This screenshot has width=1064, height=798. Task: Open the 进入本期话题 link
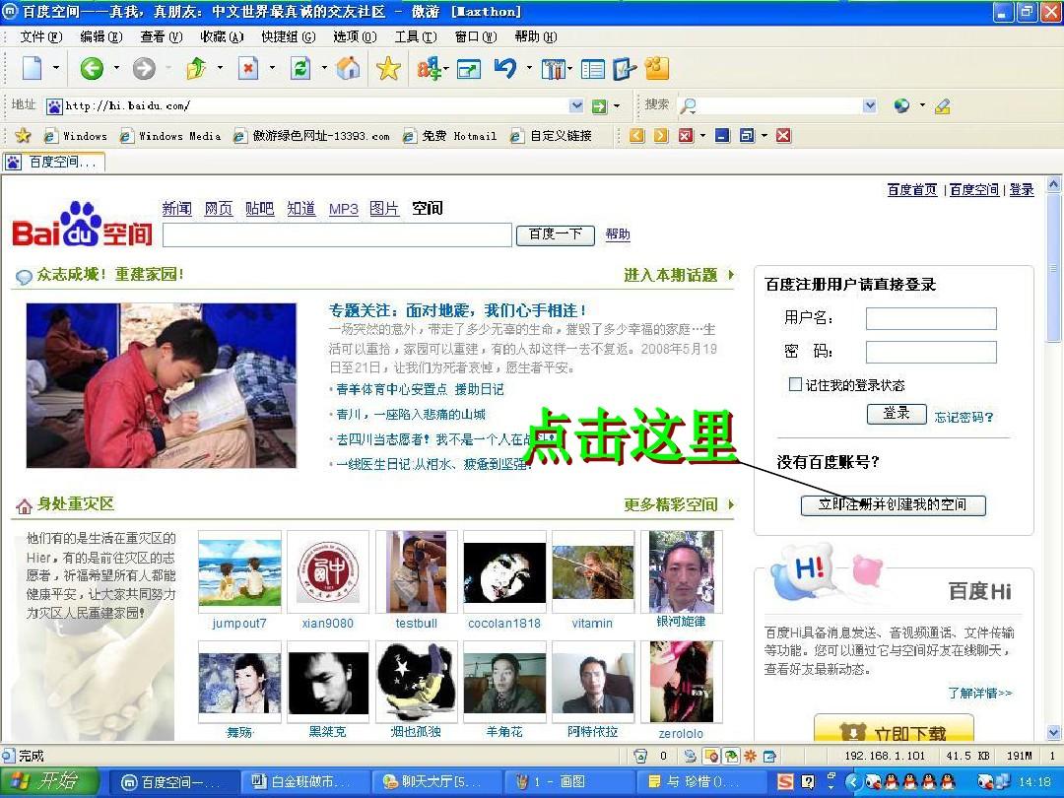(671, 275)
